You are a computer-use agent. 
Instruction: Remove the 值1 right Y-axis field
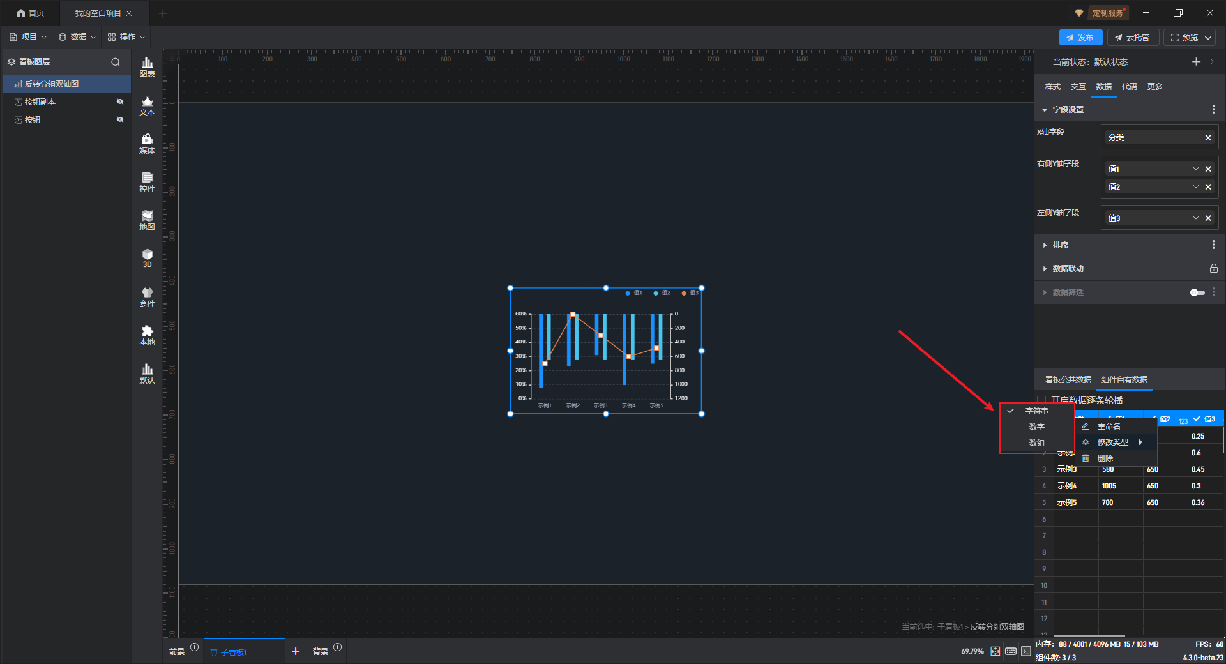[1208, 169]
